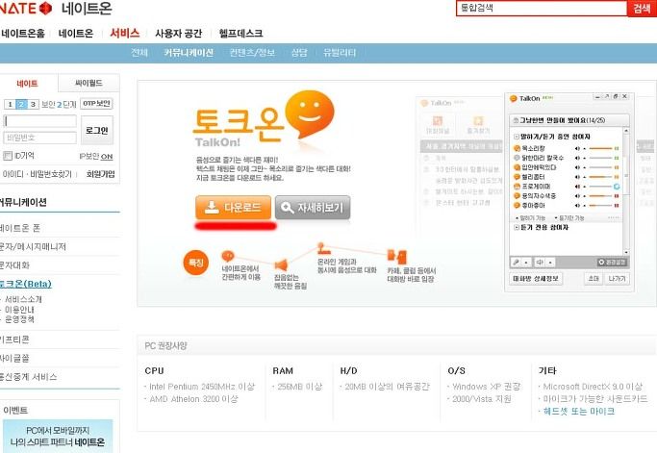The width and height of the screenshot is (657, 453).
Task: Open the microphone dropdown arrow in TalkOn
Action: point(527,263)
